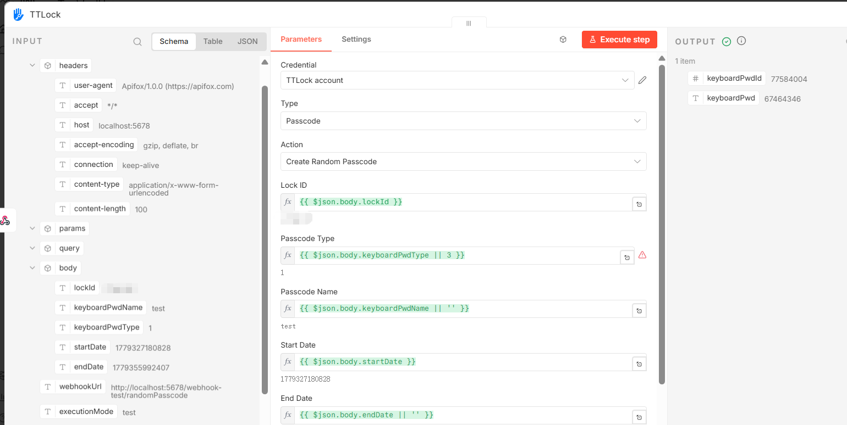Click the green success check icon in OUTPUT
The width and height of the screenshot is (847, 425).
(727, 41)
